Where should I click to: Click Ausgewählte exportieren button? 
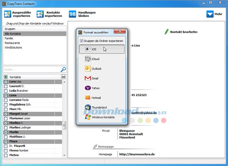point(18,14)
